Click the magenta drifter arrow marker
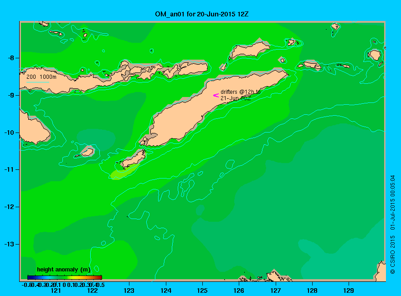 (216, 95)
